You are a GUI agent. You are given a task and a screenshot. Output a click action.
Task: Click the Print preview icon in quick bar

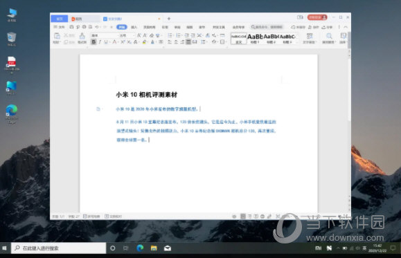point(90,27)
